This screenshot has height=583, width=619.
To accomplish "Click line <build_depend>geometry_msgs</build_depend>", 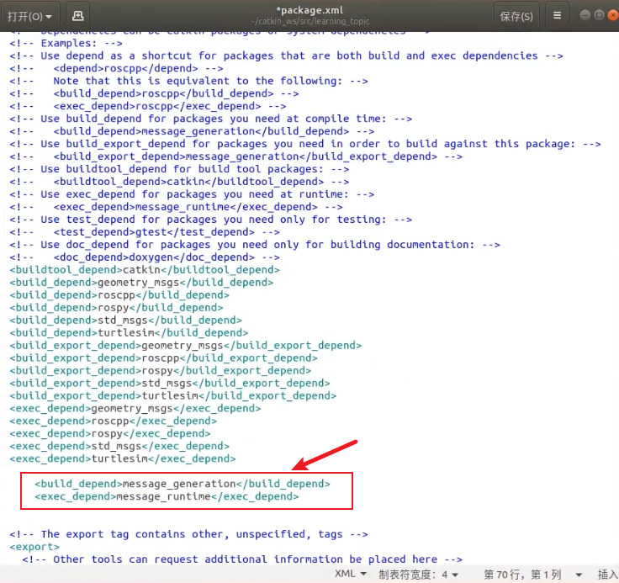I will pos(141,283).
